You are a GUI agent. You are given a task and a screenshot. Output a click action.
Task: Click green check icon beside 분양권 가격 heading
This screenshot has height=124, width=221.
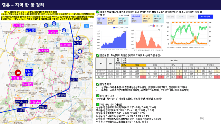[98, 84]
